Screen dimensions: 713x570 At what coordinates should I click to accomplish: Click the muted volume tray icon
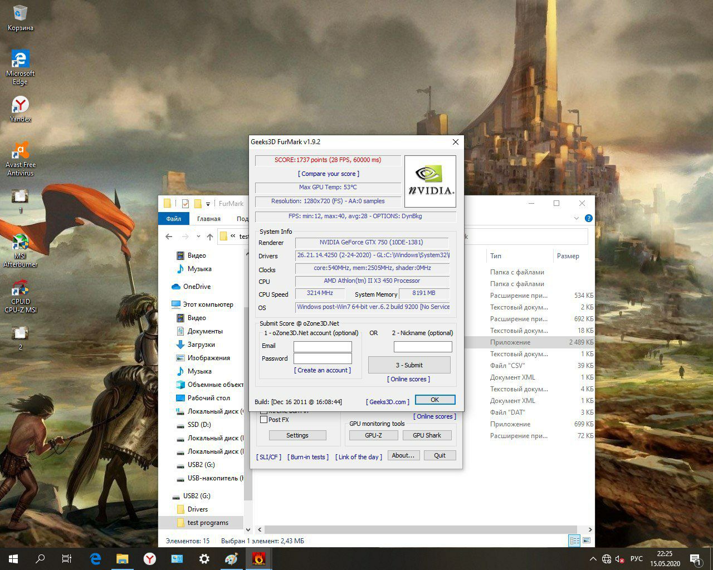pyautogui.click(x=619, y=559)
